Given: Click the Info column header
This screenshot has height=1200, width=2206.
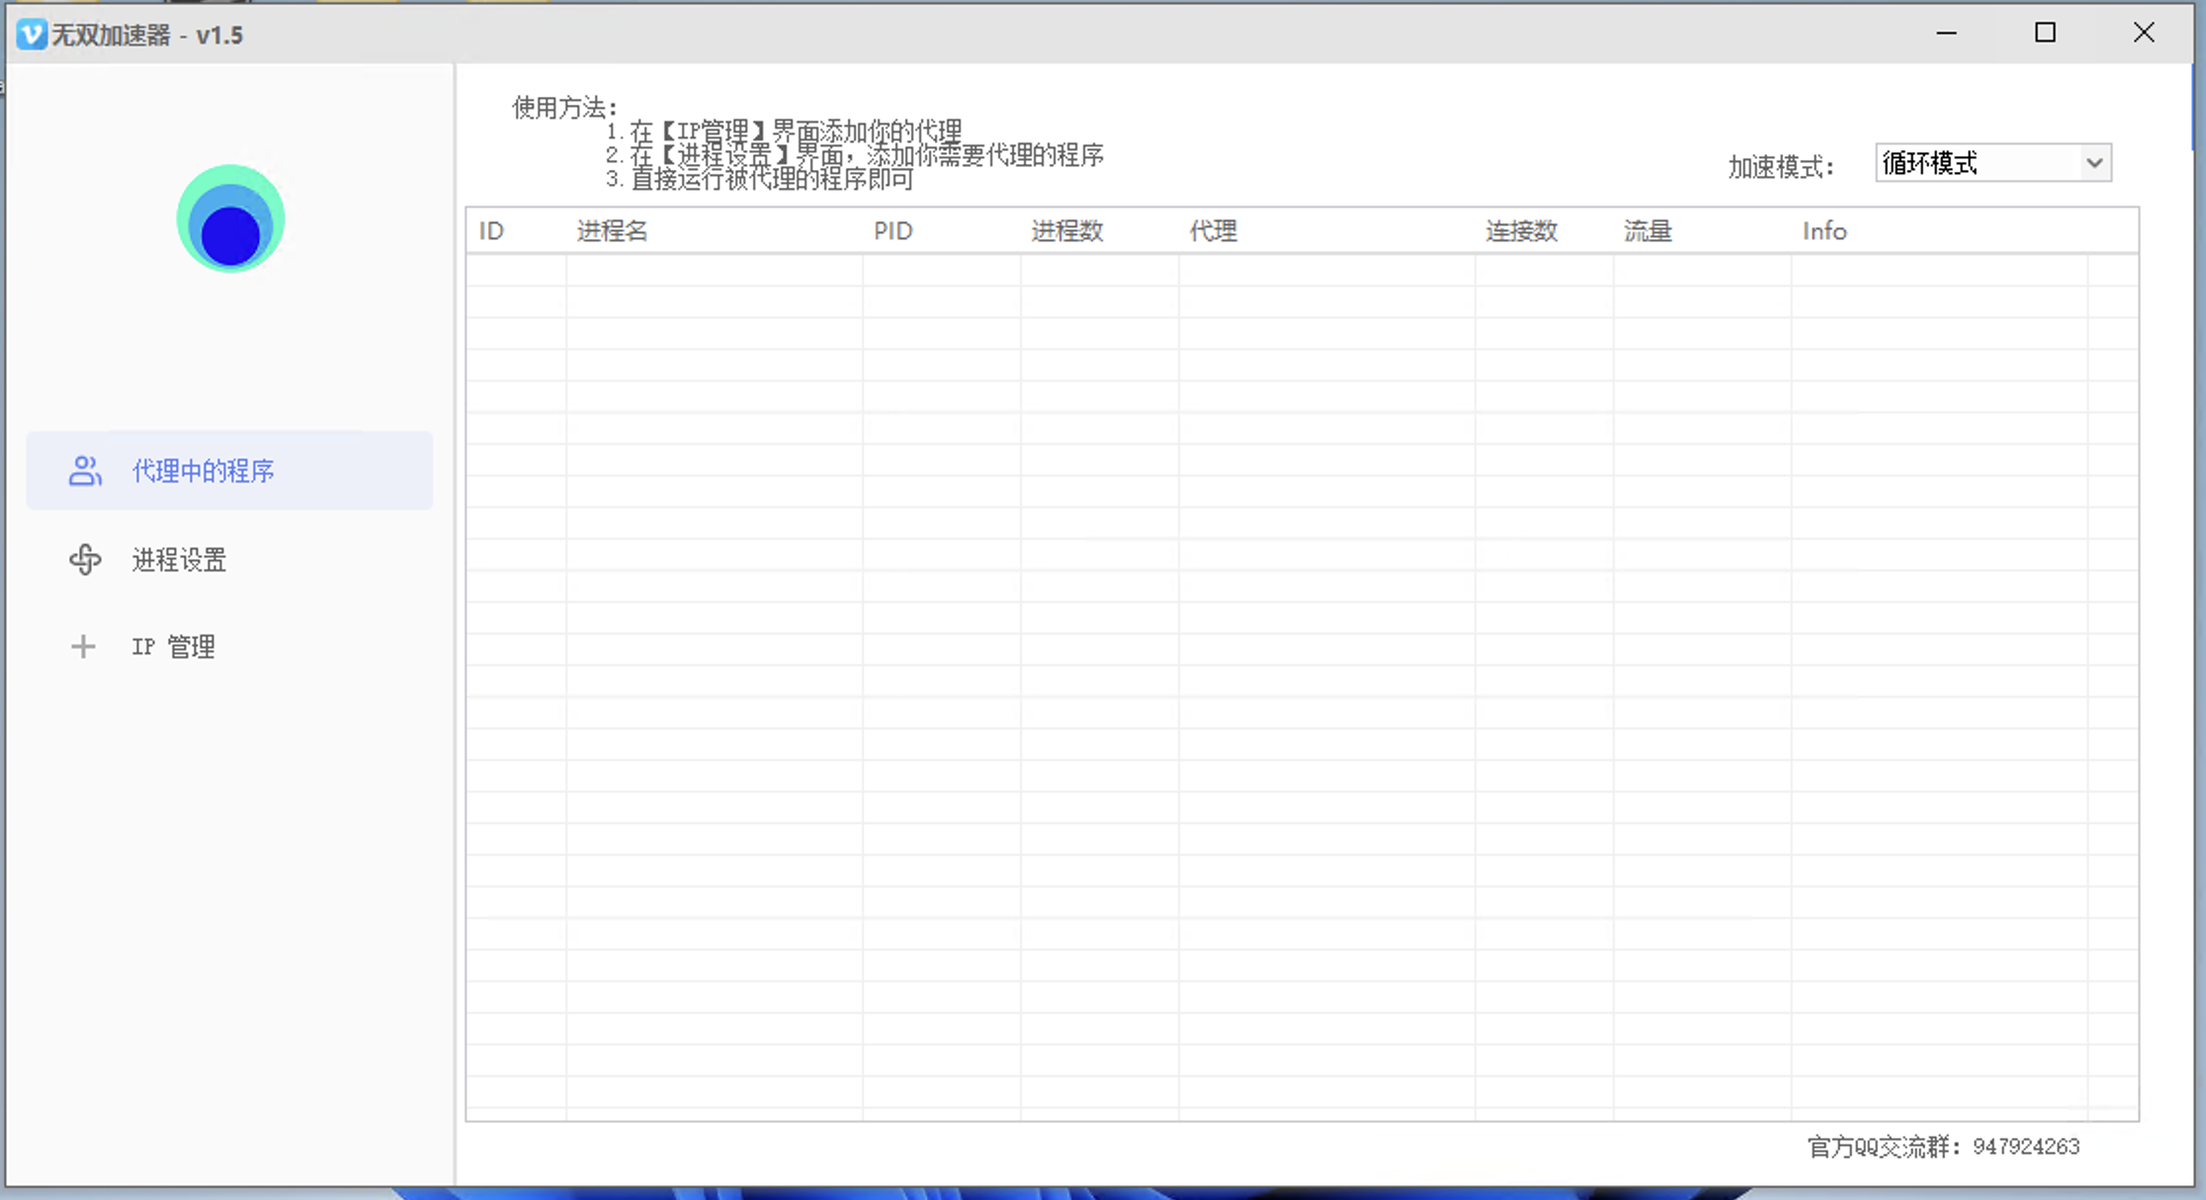Looking at the screenshot, I should click(1824, 231).
